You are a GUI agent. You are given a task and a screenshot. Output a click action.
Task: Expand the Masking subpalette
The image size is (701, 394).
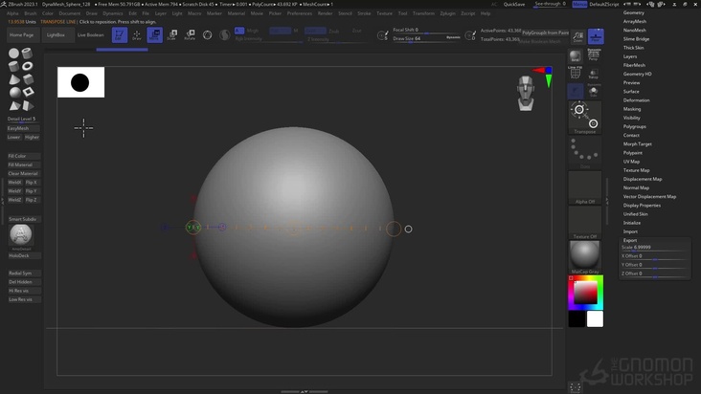pos(632,109)
